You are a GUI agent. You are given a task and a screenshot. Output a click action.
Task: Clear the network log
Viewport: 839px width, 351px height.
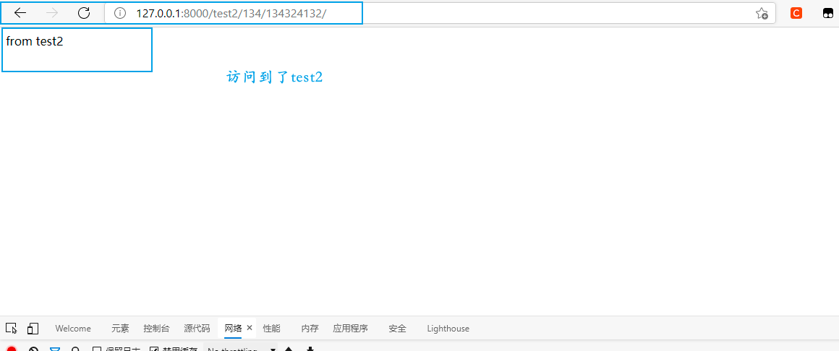pos(33,349)
